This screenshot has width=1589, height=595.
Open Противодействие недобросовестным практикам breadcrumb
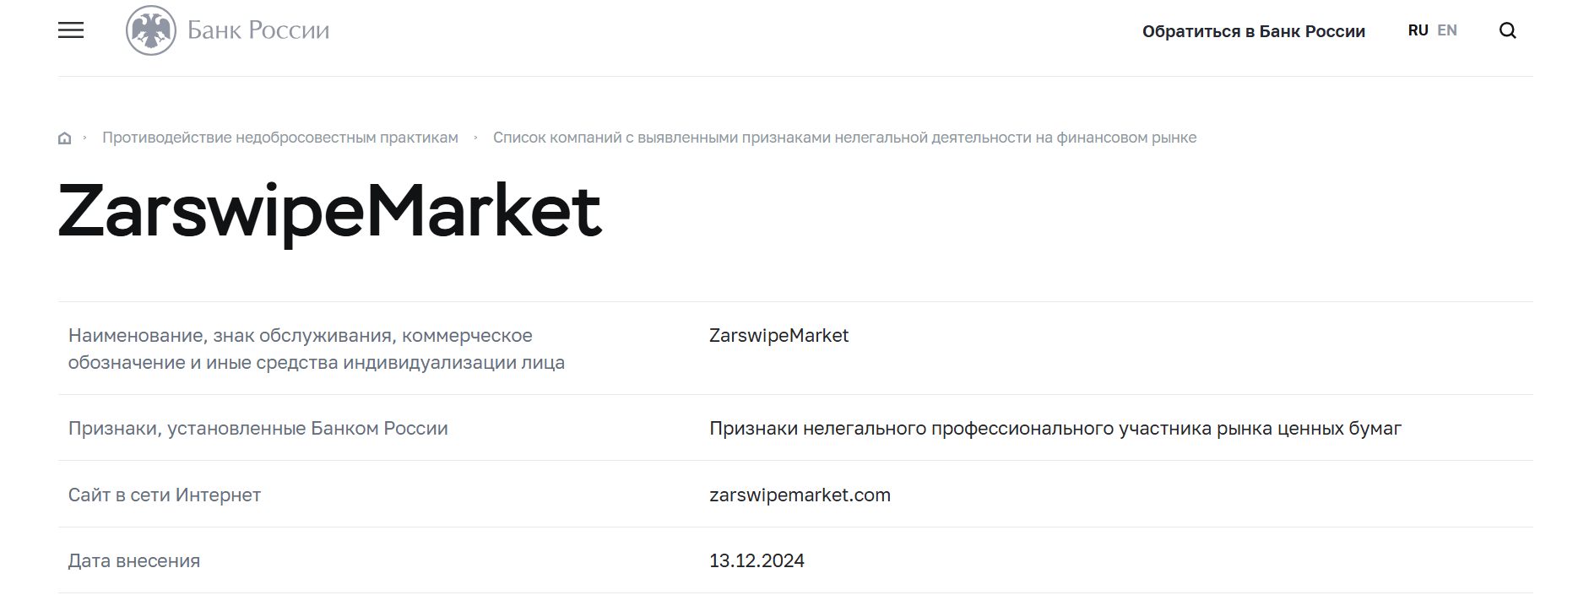280,138
